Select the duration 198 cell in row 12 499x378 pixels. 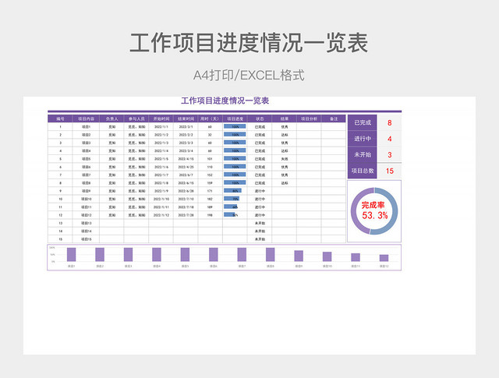(210, 215)
